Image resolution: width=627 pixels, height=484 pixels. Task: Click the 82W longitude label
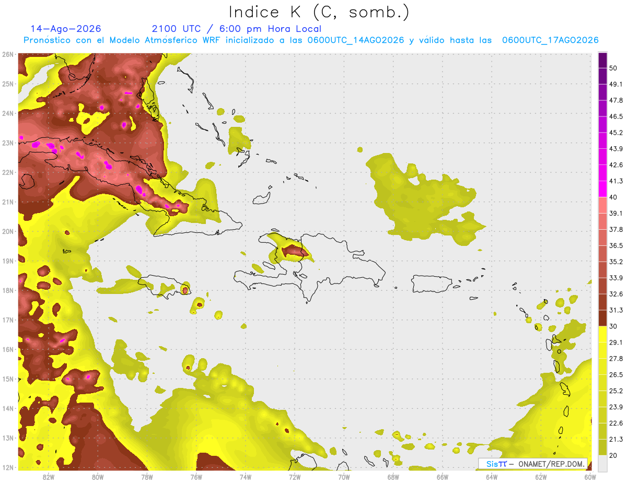tap(49, 477)
